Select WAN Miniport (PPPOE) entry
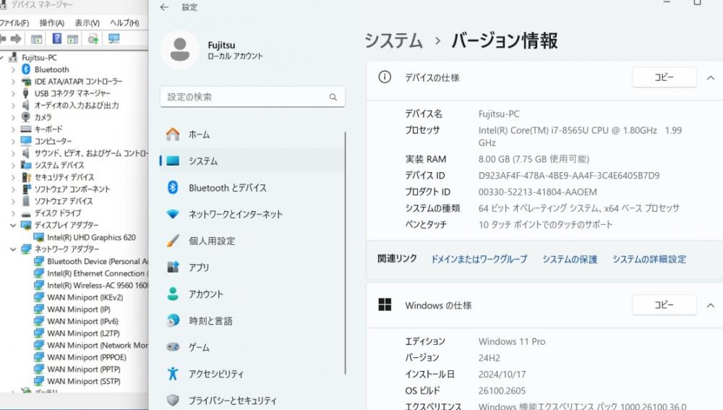Screen dimensions: 723x410 coord(87,357)
